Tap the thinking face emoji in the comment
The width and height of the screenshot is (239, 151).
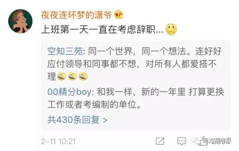(x=171, y=29)
